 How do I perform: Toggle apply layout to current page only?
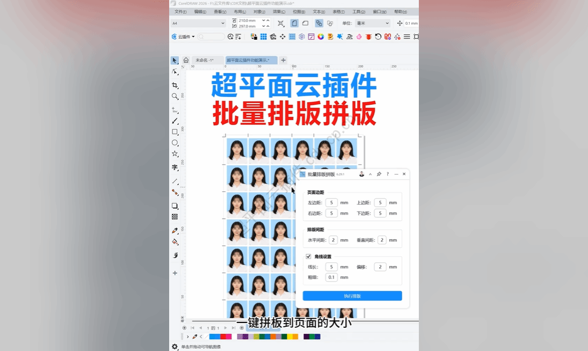coord(330,23)
